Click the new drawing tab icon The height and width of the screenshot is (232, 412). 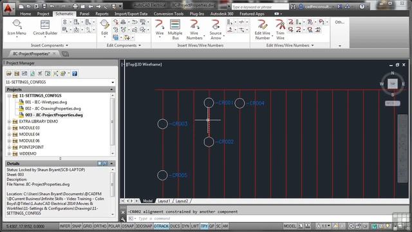(x=65, y=54)
